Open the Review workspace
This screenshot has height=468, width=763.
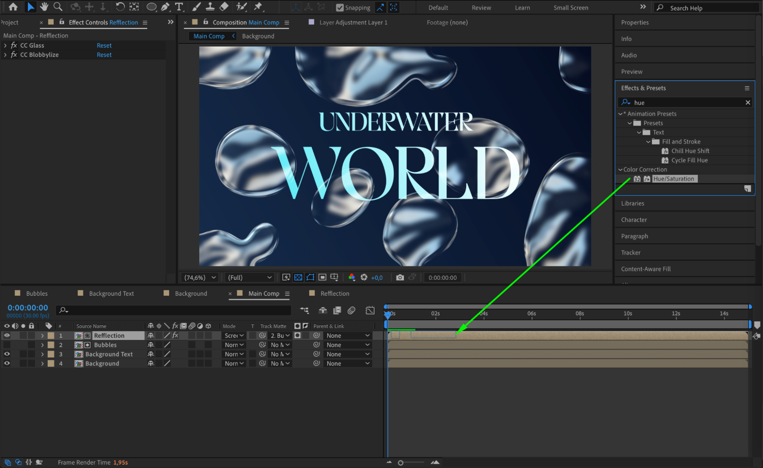[481, 8]
